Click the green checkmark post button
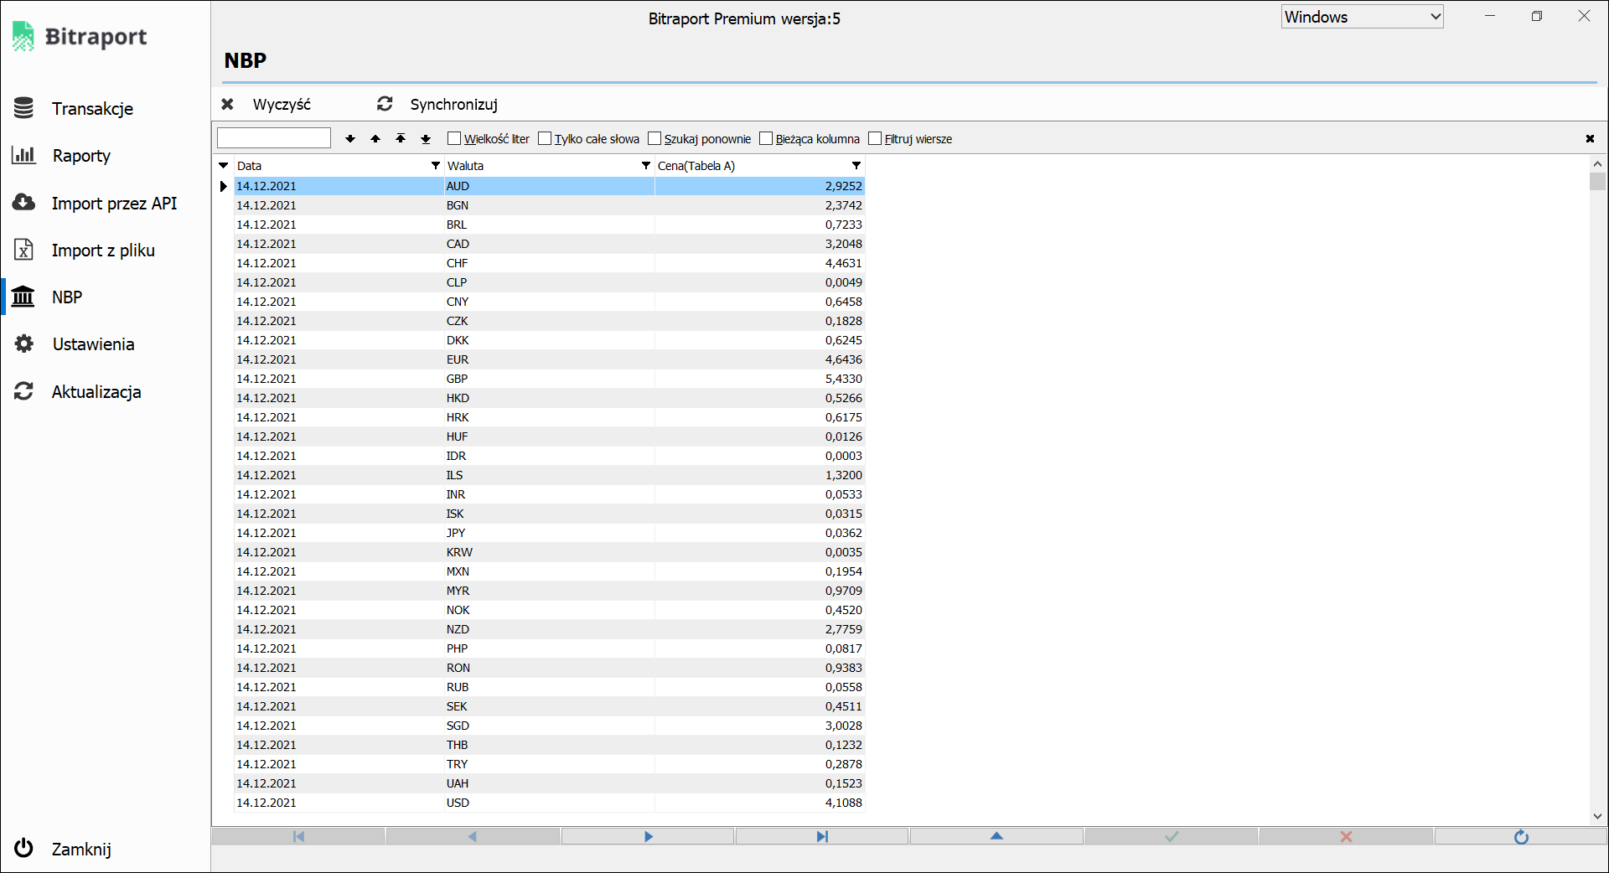 [1172, 836]
